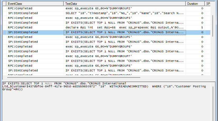Click RPC:Completed in the DUMMYGROUP2 row
This screenshot has width=218, height=121.
tap(20, 8)
